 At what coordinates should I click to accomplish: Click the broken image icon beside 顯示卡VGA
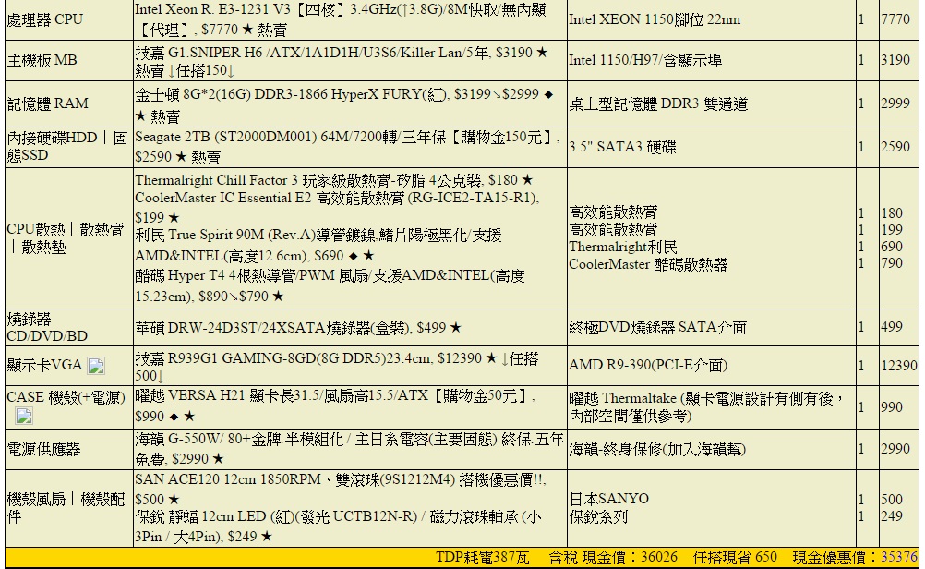pyautogui.click(x=96, y=366)
